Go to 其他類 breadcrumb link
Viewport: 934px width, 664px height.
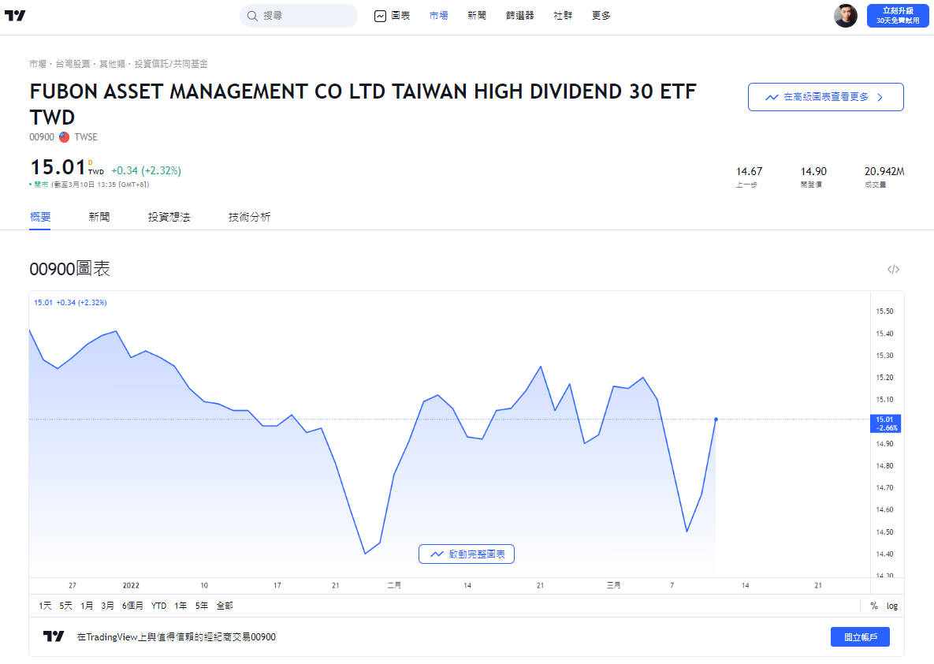tap(112, 64)
